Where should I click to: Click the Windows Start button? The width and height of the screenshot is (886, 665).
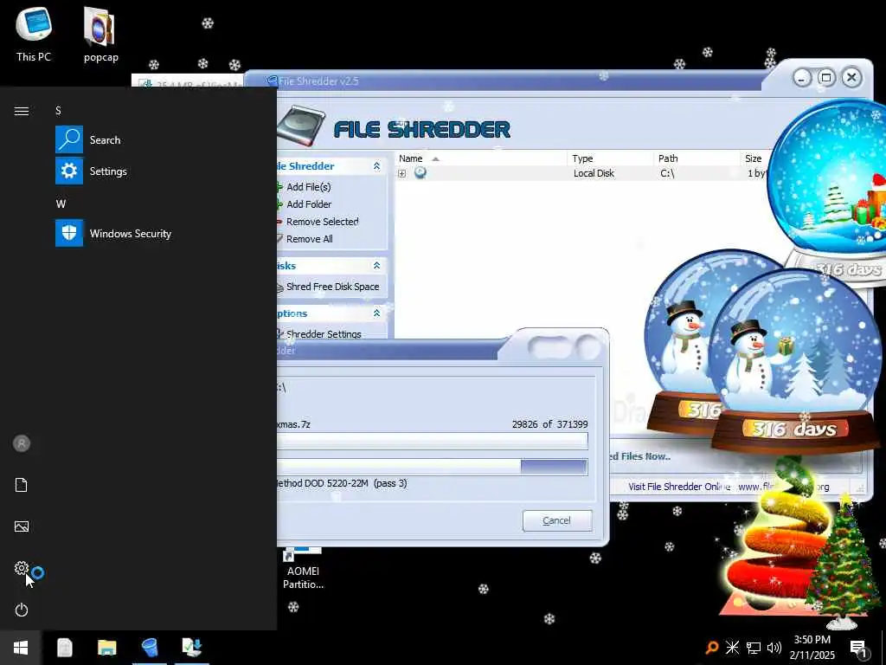pos(21,648)
